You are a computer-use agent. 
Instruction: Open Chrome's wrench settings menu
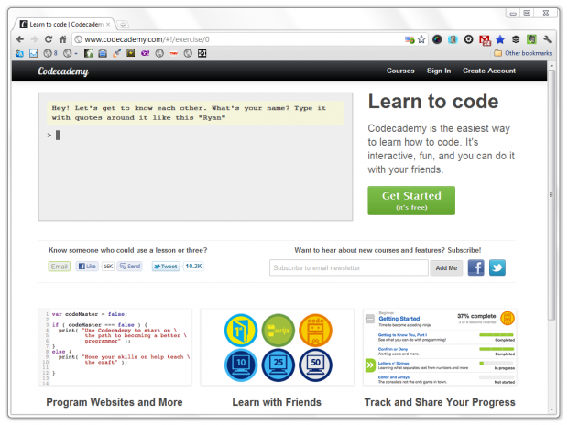547,39
